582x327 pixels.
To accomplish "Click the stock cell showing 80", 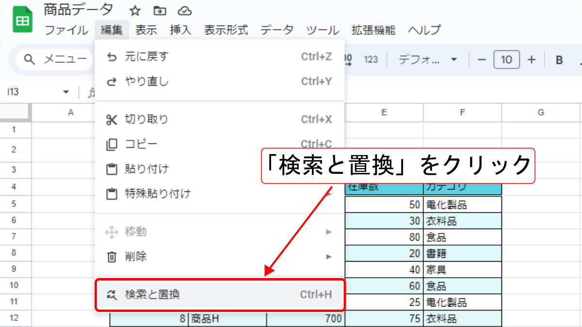I will [x=384, y=238].
